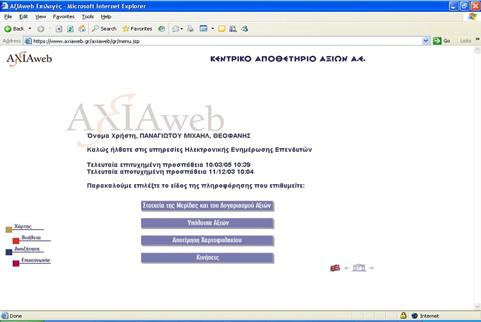Click the Done status text
This screenshot has width=481, height=322.
coord(16,316)
